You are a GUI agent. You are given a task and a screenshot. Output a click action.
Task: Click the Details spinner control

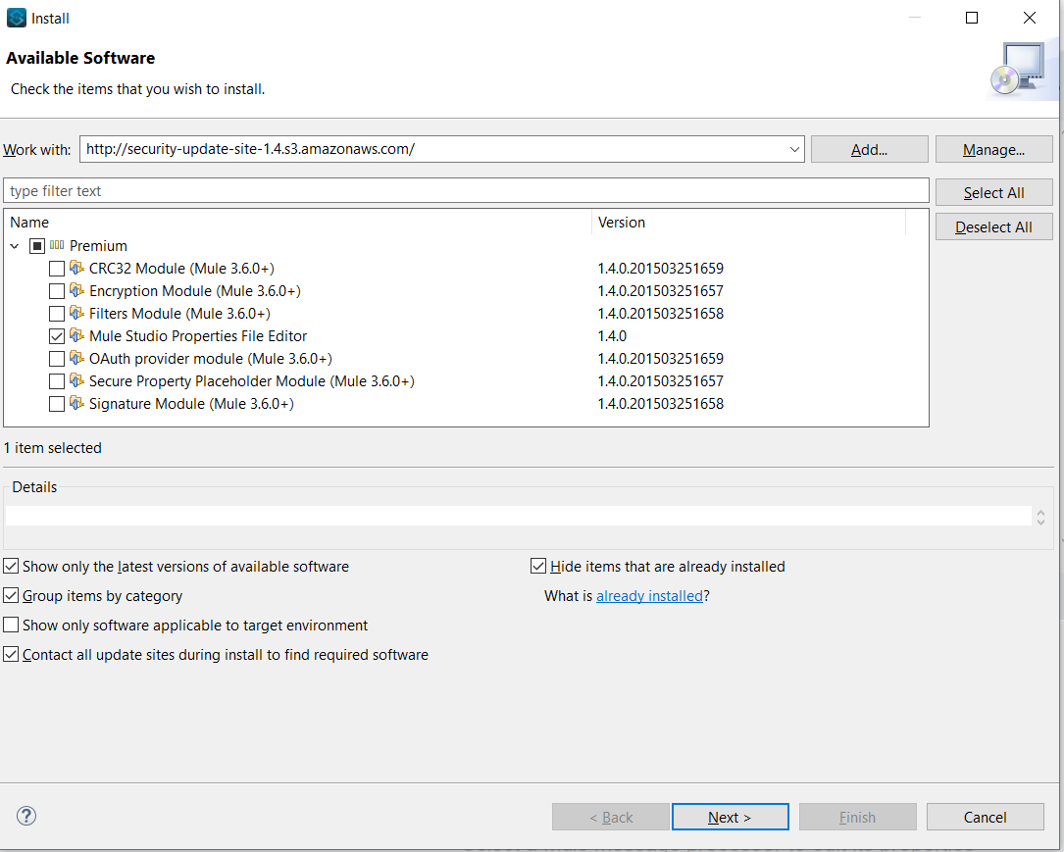coord(1039,516)
